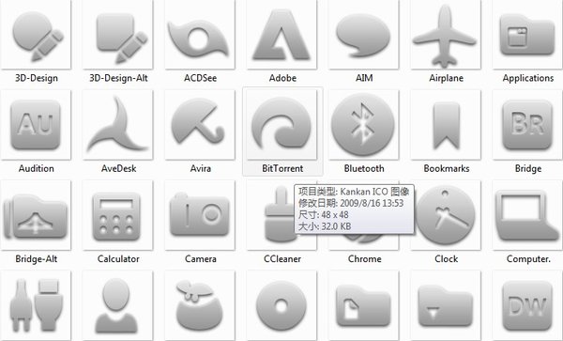Click the Computer laptop icon

point(527,215)
